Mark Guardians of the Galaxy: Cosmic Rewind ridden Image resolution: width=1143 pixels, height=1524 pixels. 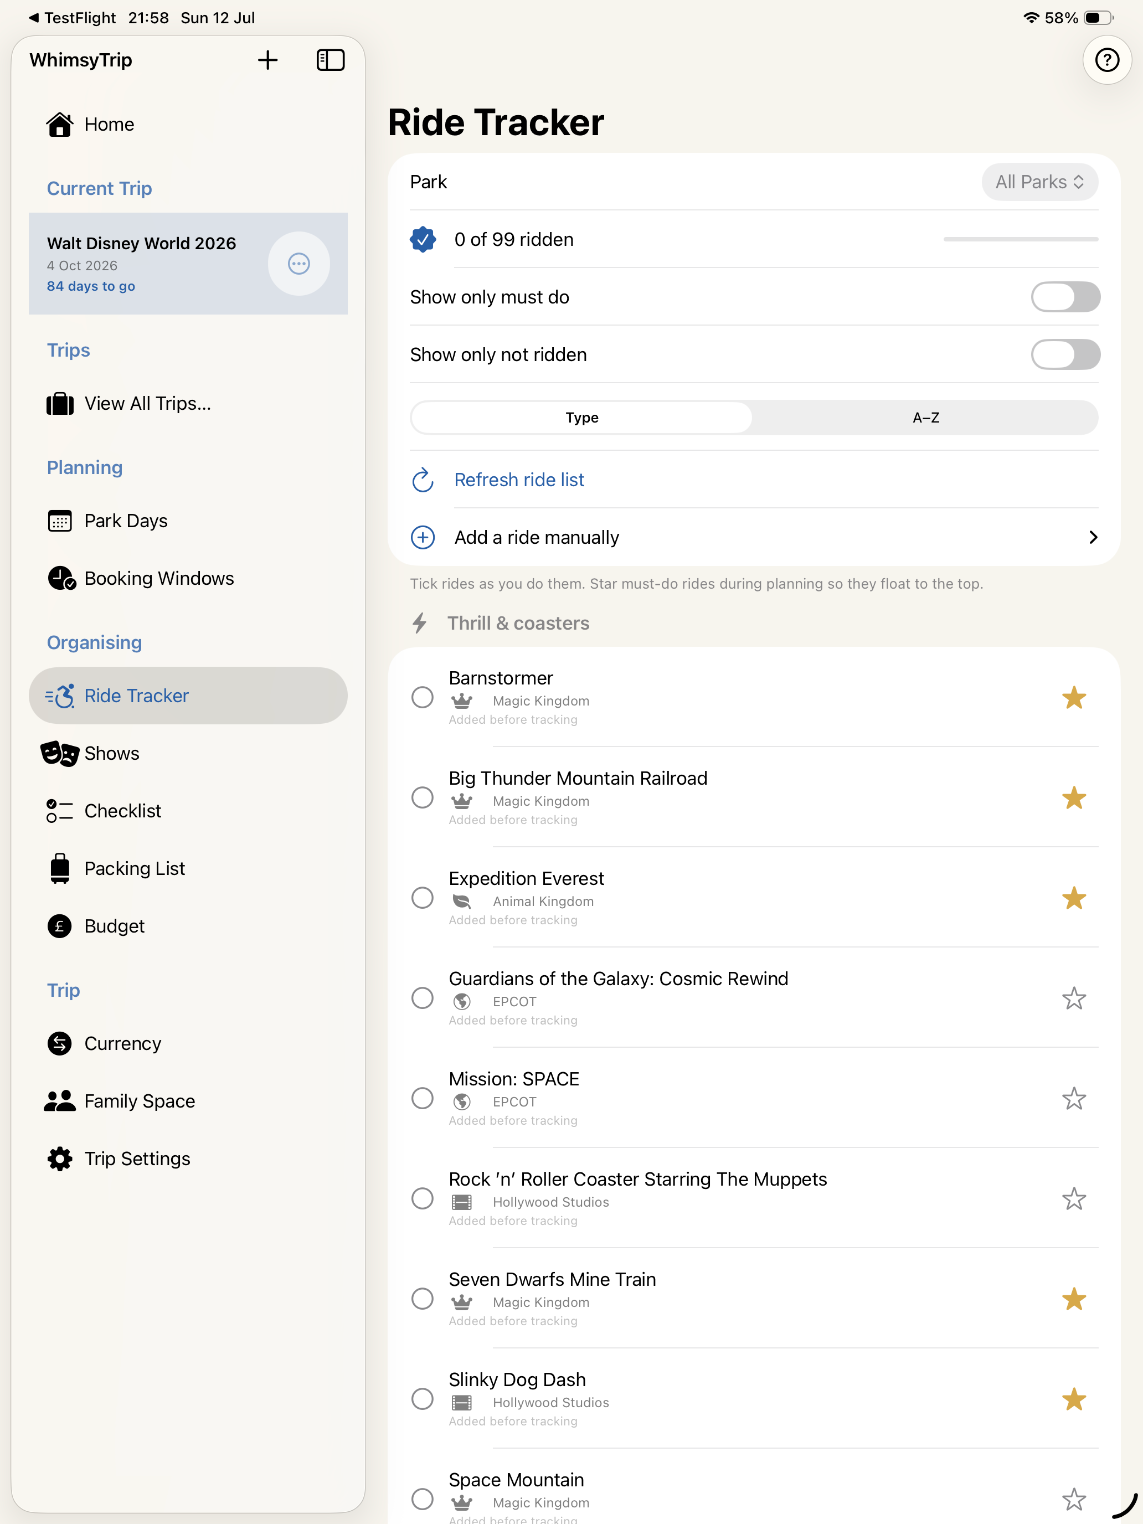point(423,998)
